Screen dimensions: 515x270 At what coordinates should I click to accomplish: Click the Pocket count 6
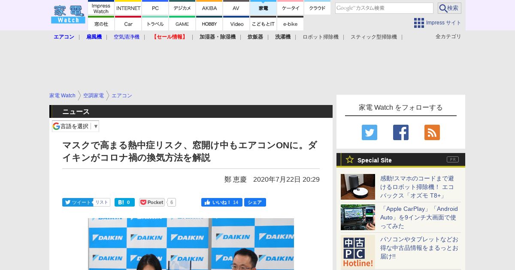point(172,202)
